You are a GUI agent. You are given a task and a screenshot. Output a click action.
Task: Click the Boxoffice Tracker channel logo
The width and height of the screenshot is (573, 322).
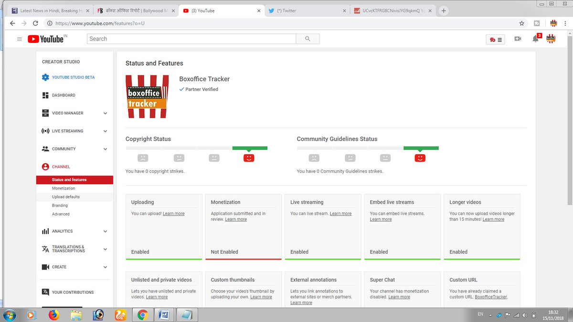coord(147,96)
